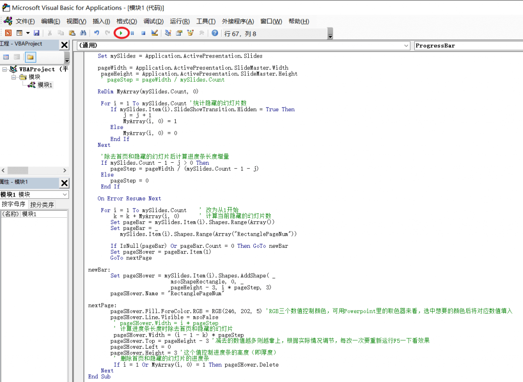Screen dimensions: 523x382
Task: Open the Object Browser toolbar icon
Action: 191,33
